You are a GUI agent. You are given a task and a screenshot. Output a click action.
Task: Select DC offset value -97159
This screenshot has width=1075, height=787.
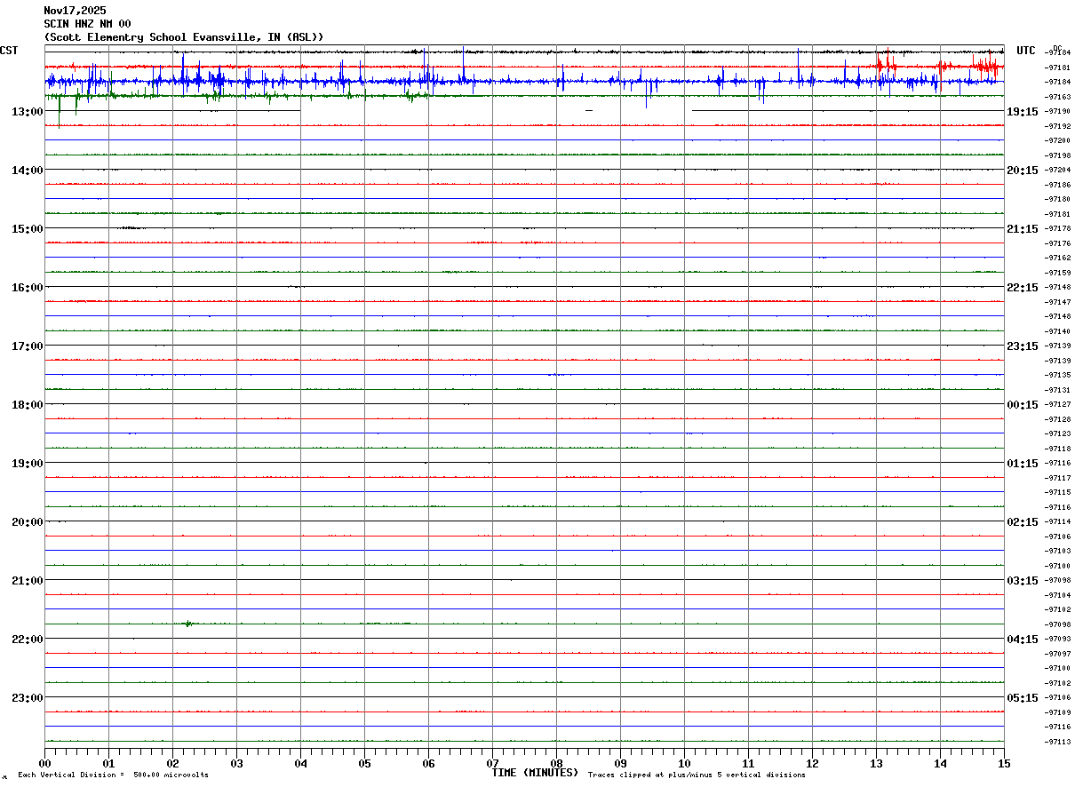click(1058, 273)
